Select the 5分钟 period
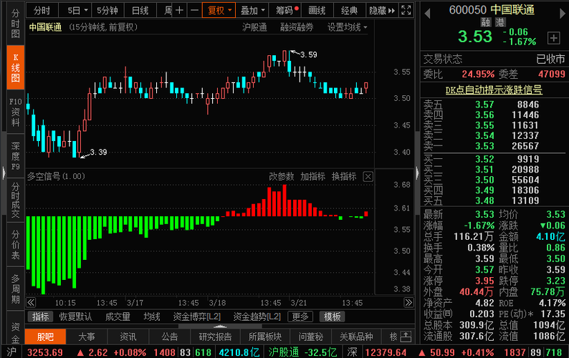 [x=107, y=11]
